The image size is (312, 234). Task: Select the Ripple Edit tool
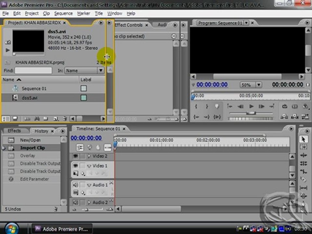[303, 155]
